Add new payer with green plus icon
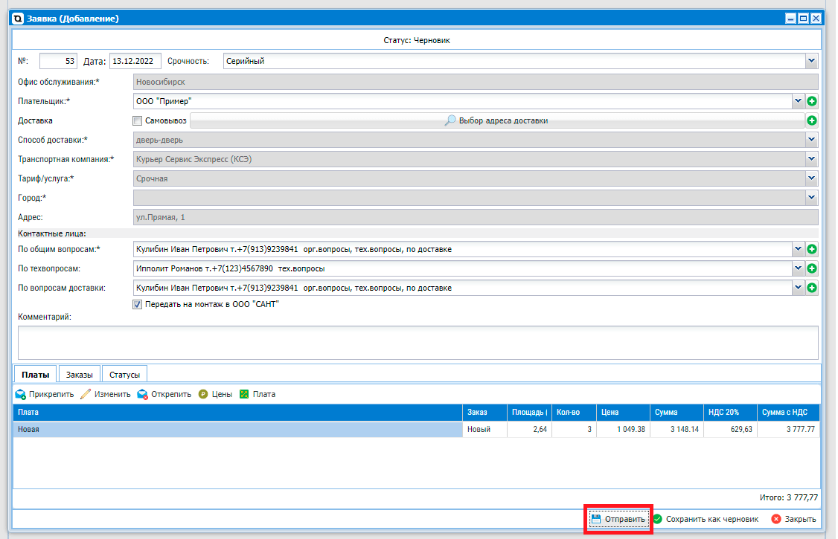Viewport: 838px width, 539px height. click(x=812, y=101)
